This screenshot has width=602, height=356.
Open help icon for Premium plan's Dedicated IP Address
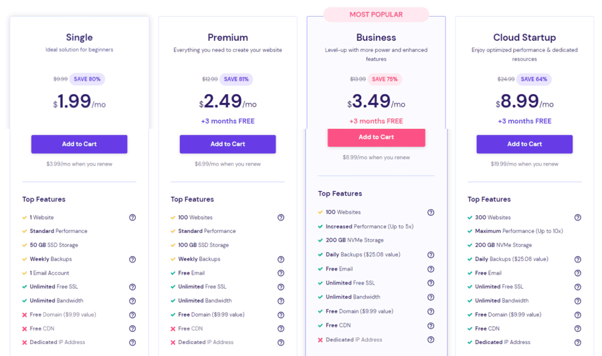[x=281, y=343]
